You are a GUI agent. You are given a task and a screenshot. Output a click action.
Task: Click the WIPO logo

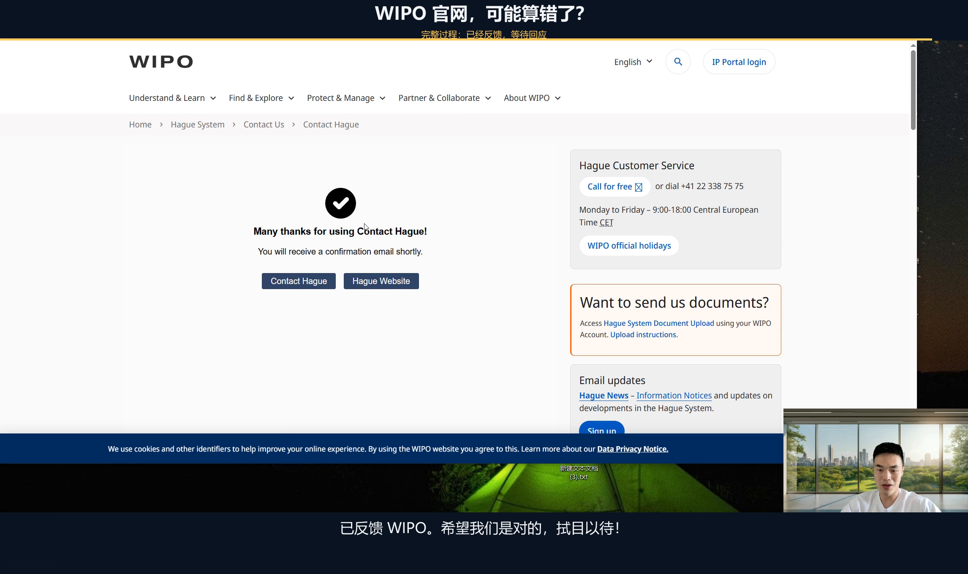tap(161, 62)
